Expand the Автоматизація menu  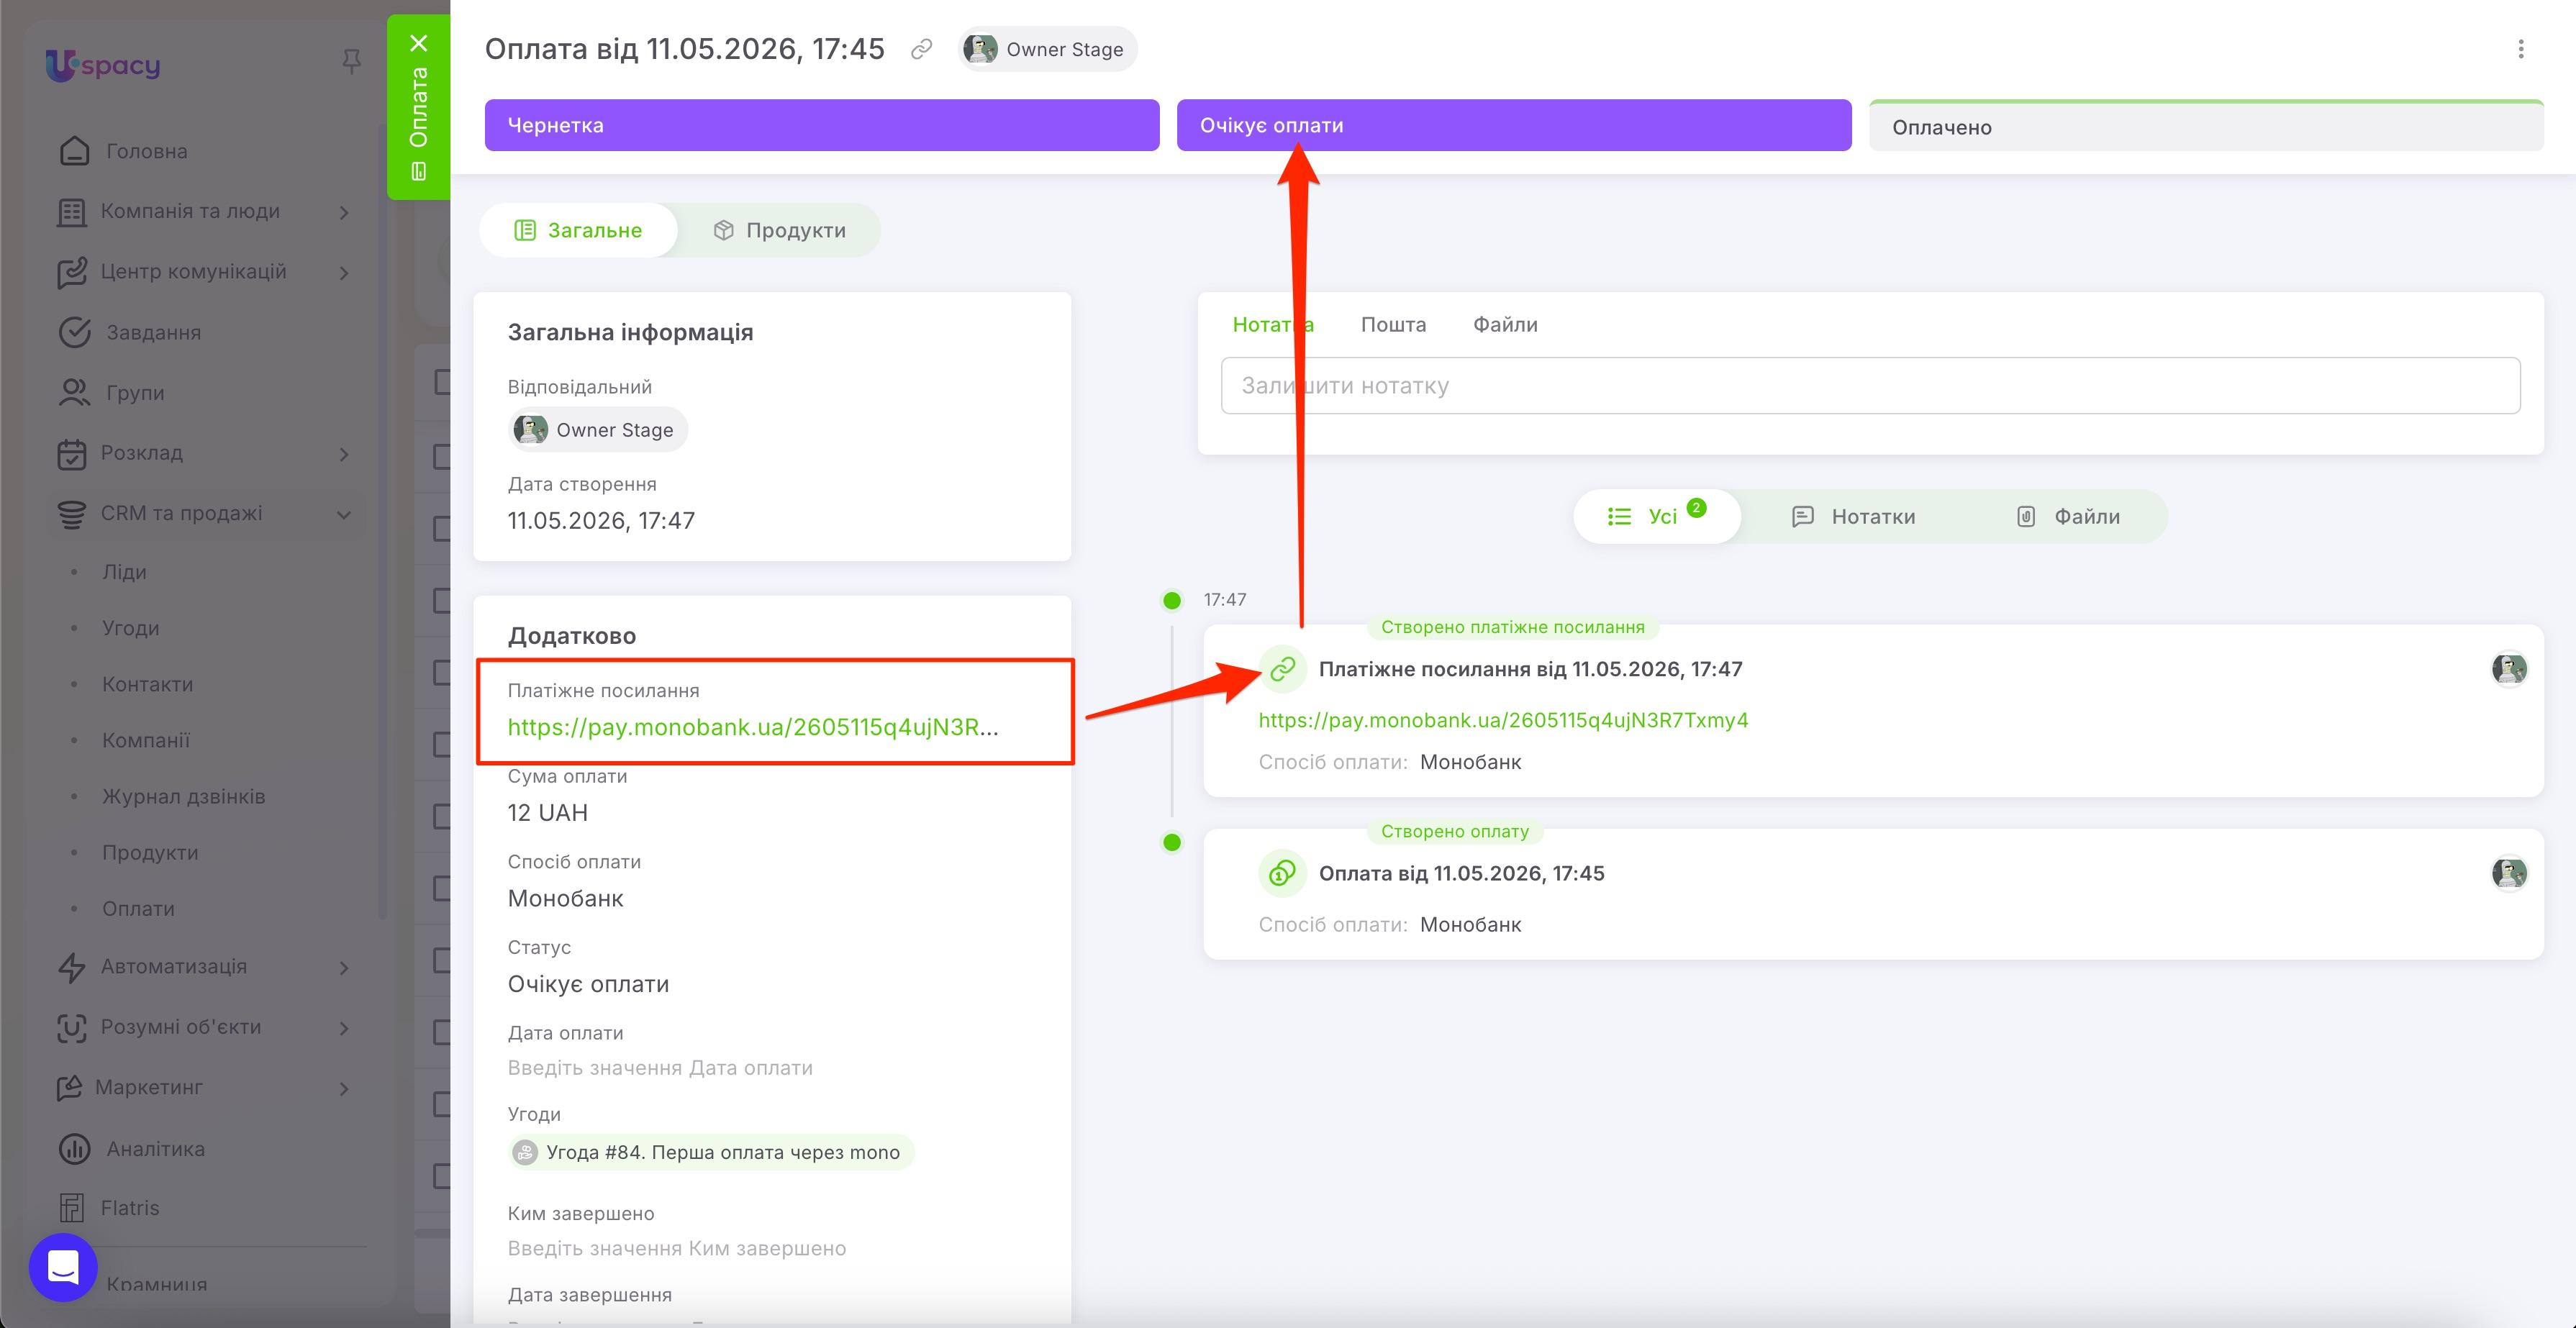pos(344,967)
